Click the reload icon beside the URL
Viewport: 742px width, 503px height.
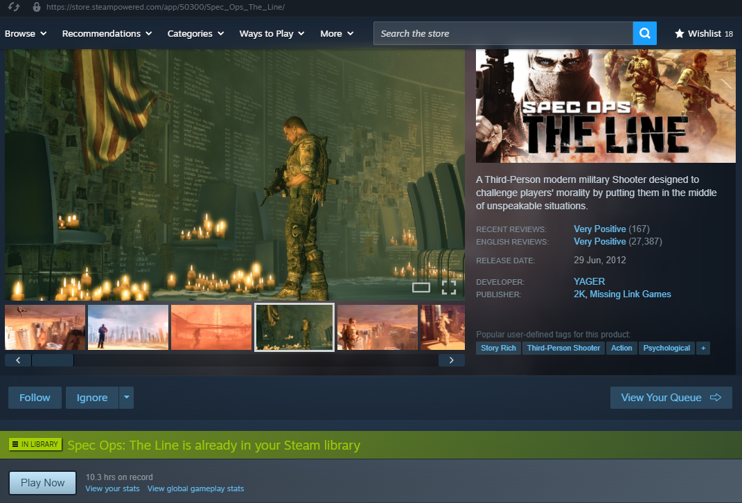(14, 7)
